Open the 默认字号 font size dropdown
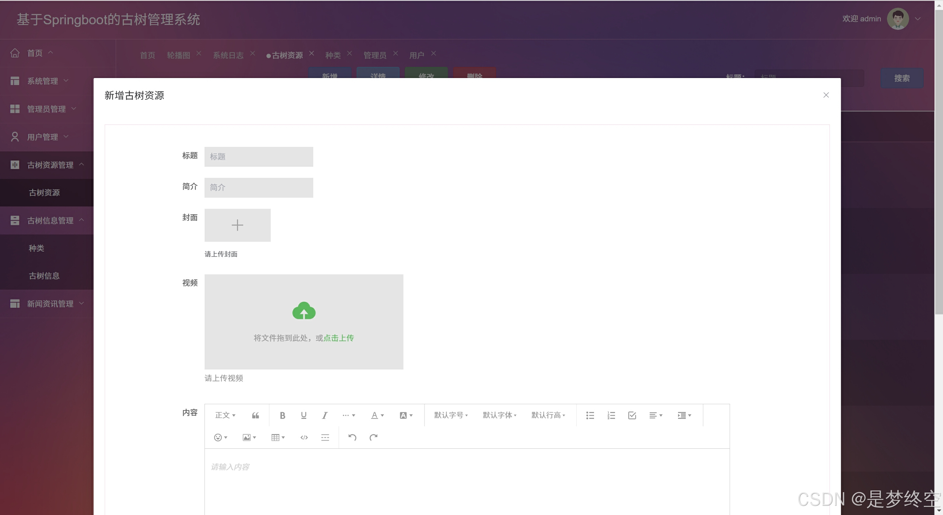 451,415
